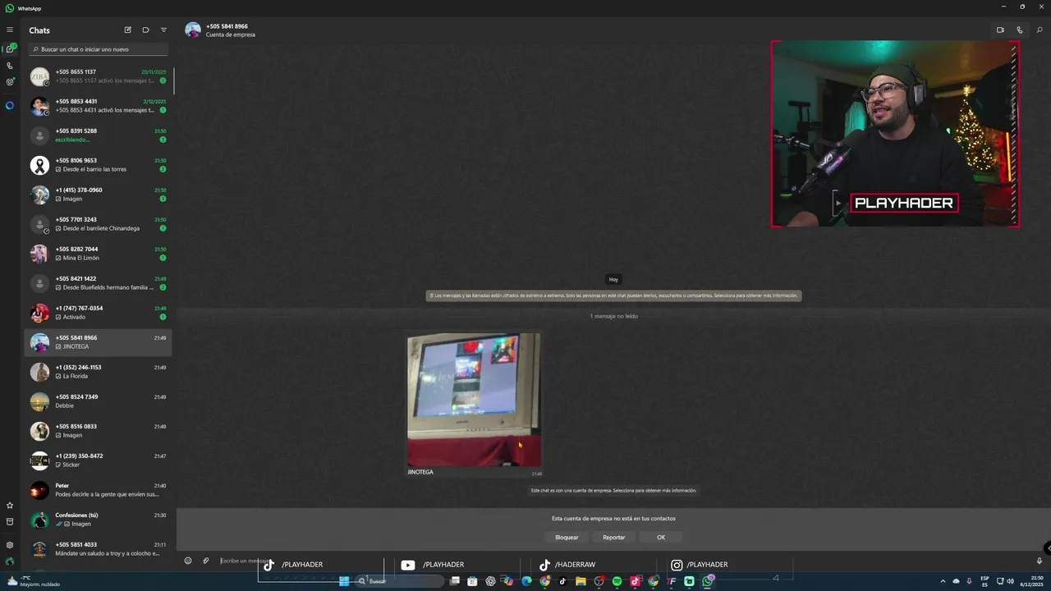Open the Peter chat
Image resolution: width=1051 pixels, height=591 pixels.
tap(99, 490)
